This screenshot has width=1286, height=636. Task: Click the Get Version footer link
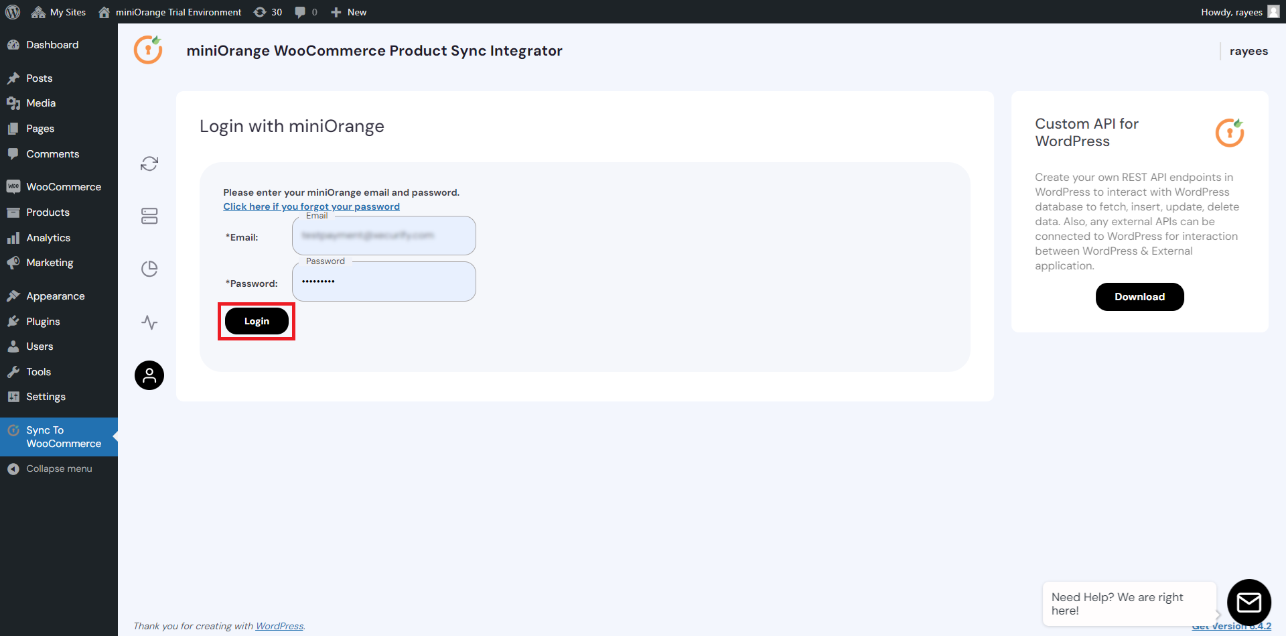point(1231,627)
